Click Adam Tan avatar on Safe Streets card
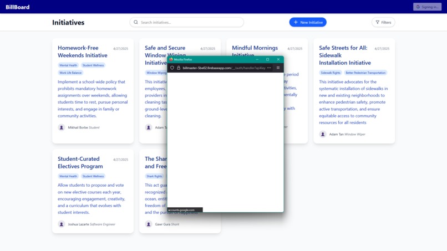Screen dimensions: 447x251 tap(323, 134)
